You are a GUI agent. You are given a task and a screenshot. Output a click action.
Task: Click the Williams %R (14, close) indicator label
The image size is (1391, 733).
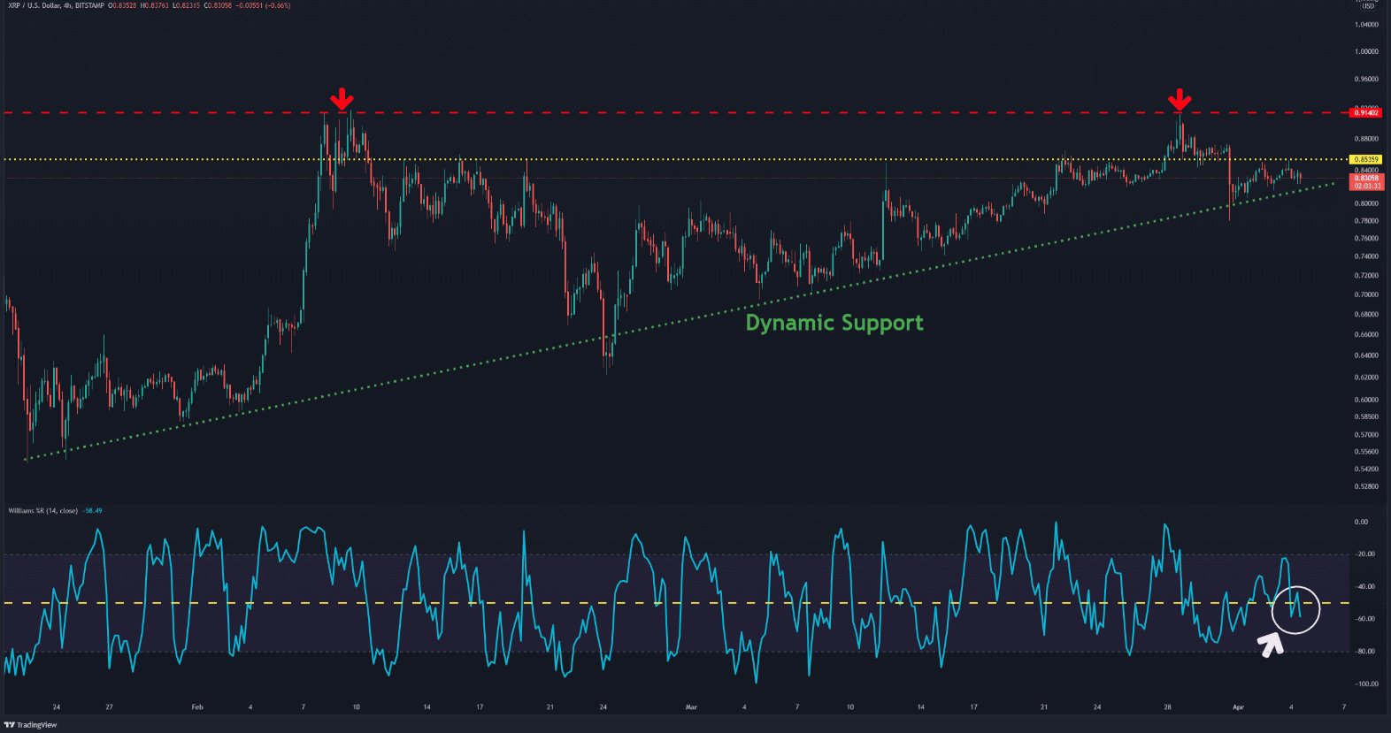(42, 511)
